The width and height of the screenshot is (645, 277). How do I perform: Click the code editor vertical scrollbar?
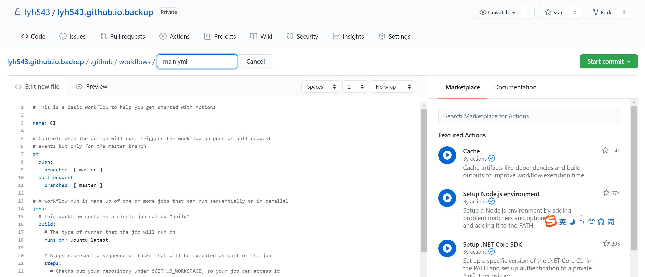click(x=424, y=180)
